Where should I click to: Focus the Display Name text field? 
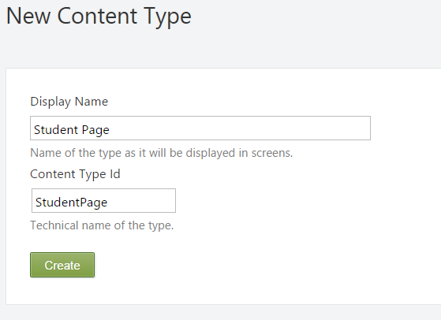tap(200, 128)
